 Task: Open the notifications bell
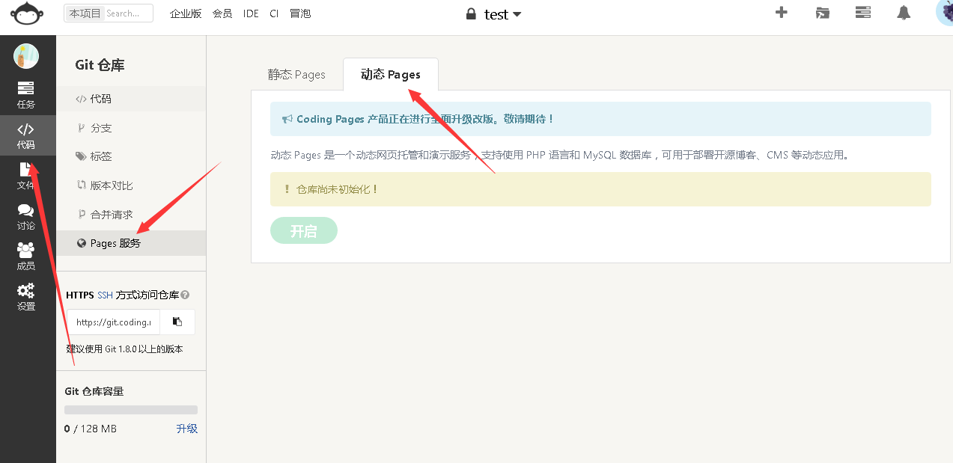pos(904,13)
